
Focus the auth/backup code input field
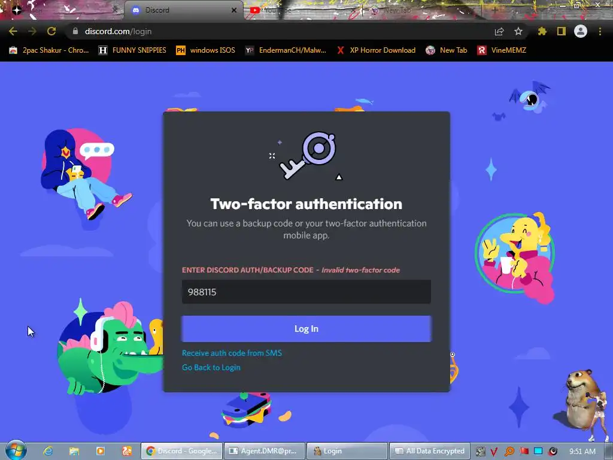(x=306, y=292)
